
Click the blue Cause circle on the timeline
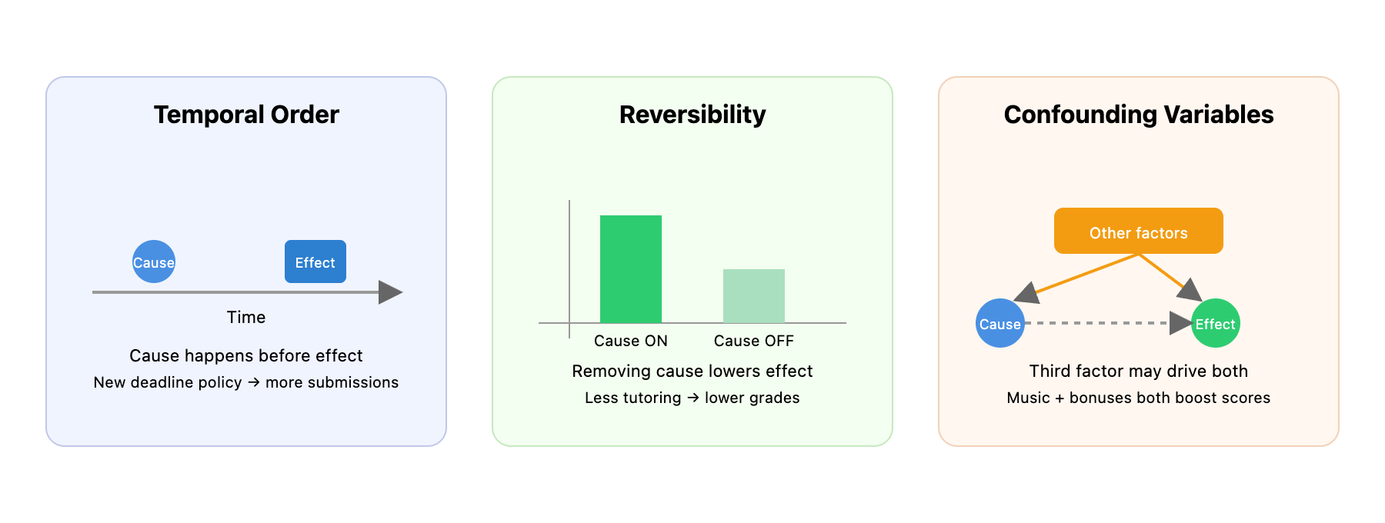click(x=154, y=261)
